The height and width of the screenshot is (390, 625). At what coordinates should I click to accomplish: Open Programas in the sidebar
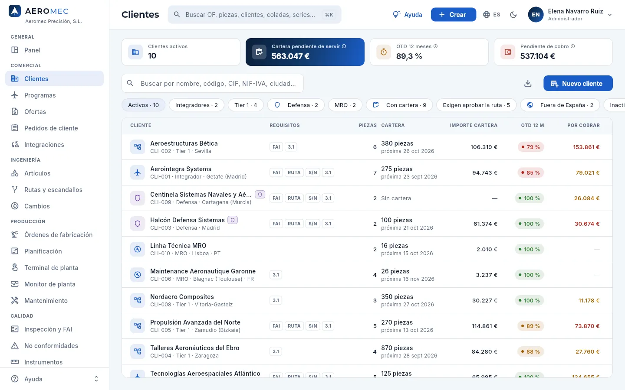[54, 95]
